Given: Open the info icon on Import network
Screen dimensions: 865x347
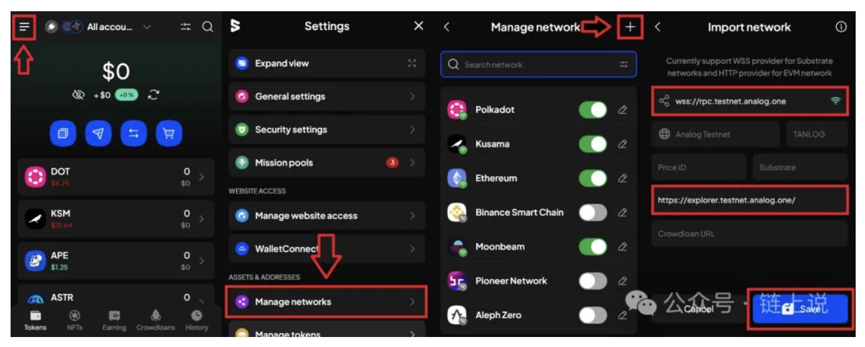Looking at the screenshot, I should click(x=841, y=27).
